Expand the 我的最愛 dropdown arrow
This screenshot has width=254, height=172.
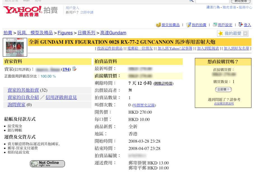pos(245,33)
